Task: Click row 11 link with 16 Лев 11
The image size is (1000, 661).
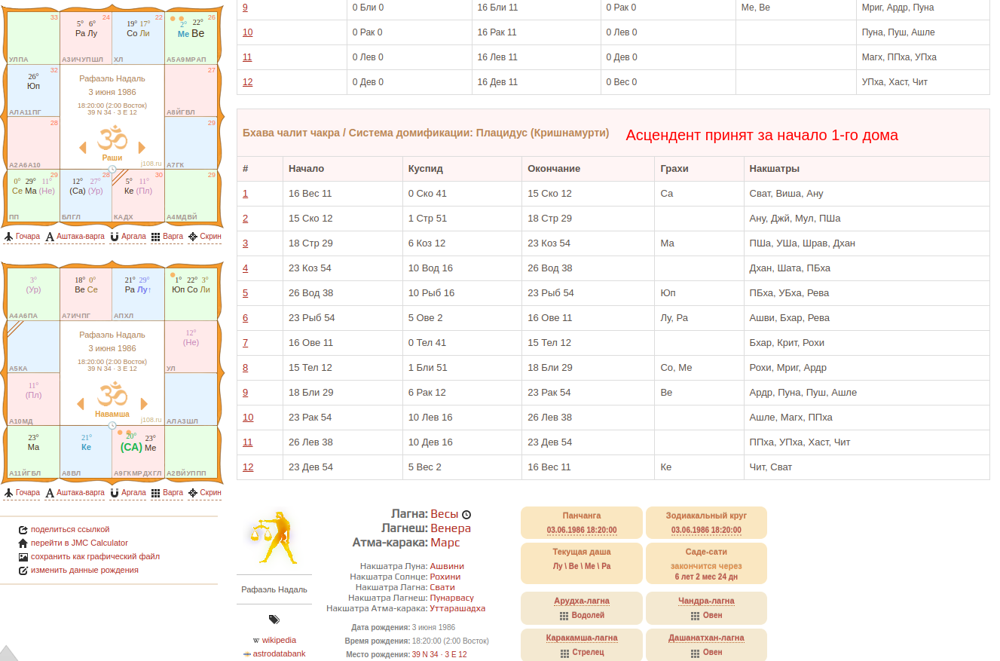Action: (x=248, y=57)
